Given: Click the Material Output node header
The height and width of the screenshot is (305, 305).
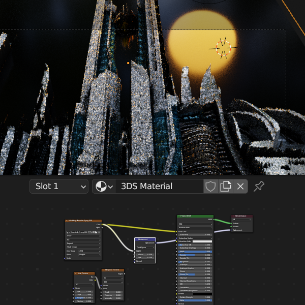Looking at the screenshot, I should pos(242,216).
